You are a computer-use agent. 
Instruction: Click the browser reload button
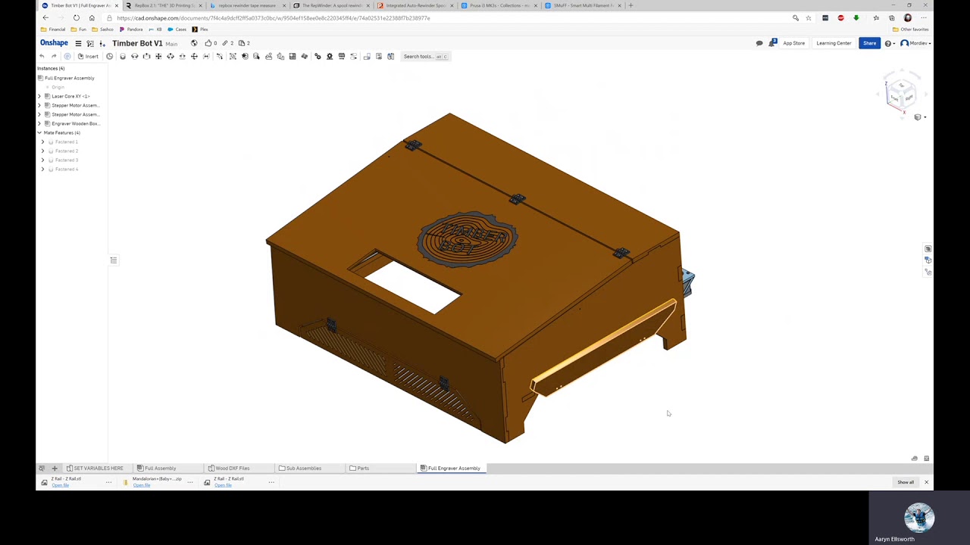pyautogui.click(x=77, y=18)
